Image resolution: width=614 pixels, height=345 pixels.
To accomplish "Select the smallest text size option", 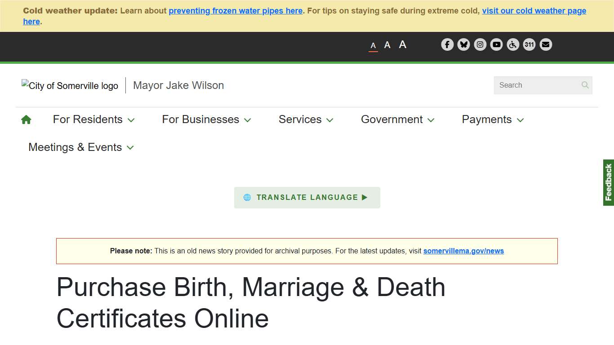I will point(373,45).
